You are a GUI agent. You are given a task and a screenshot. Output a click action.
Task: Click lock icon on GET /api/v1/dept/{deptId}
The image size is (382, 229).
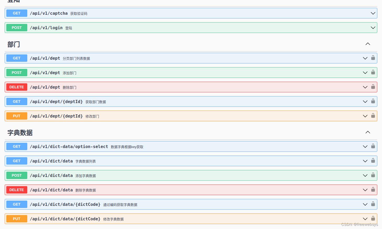tap(373, 101)
